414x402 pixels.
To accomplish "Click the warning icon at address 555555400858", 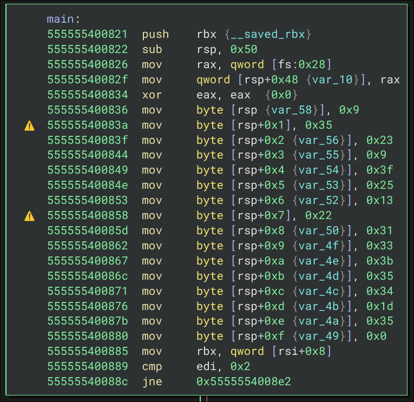I will [x=29, y=216].
